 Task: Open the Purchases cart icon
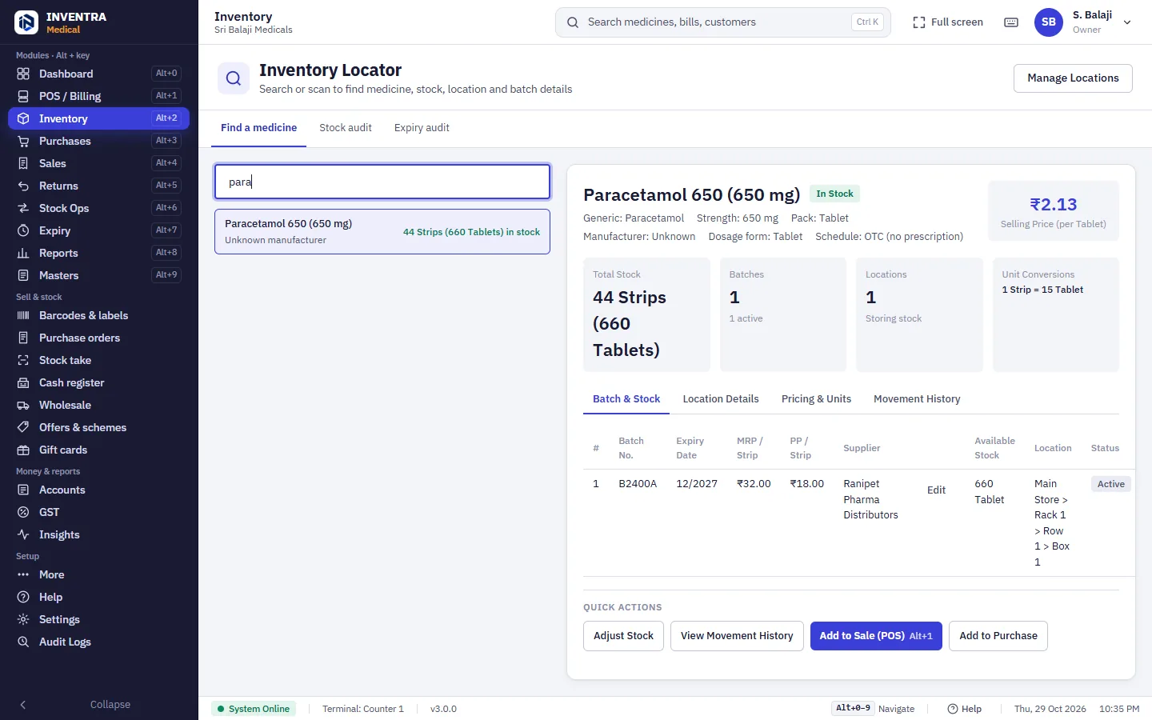tap(23, 141)
